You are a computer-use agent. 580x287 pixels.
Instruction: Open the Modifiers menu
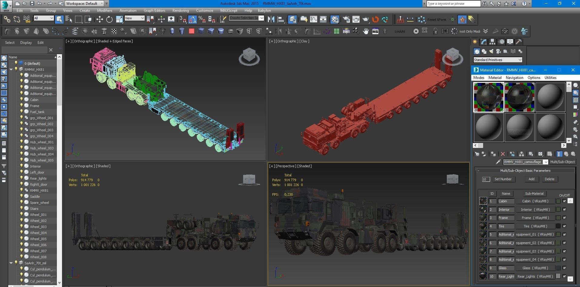point(105,11)
